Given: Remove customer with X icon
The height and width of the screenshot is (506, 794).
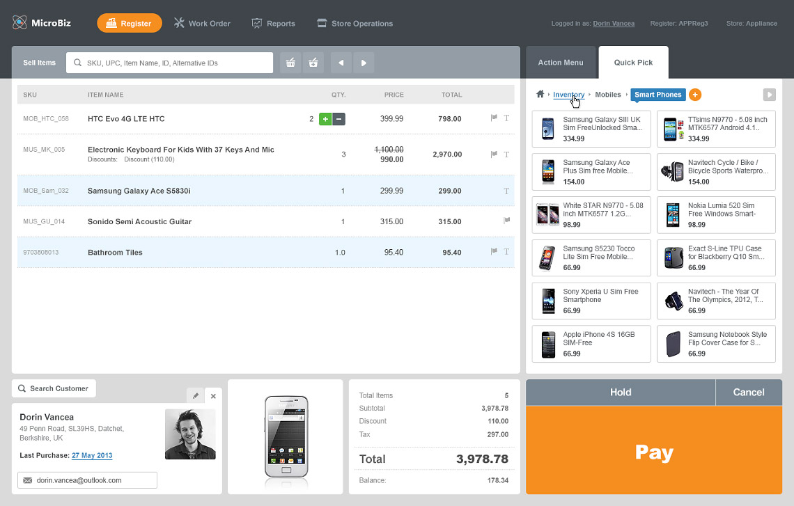Looking at the screenshot, I should (213, 396).
